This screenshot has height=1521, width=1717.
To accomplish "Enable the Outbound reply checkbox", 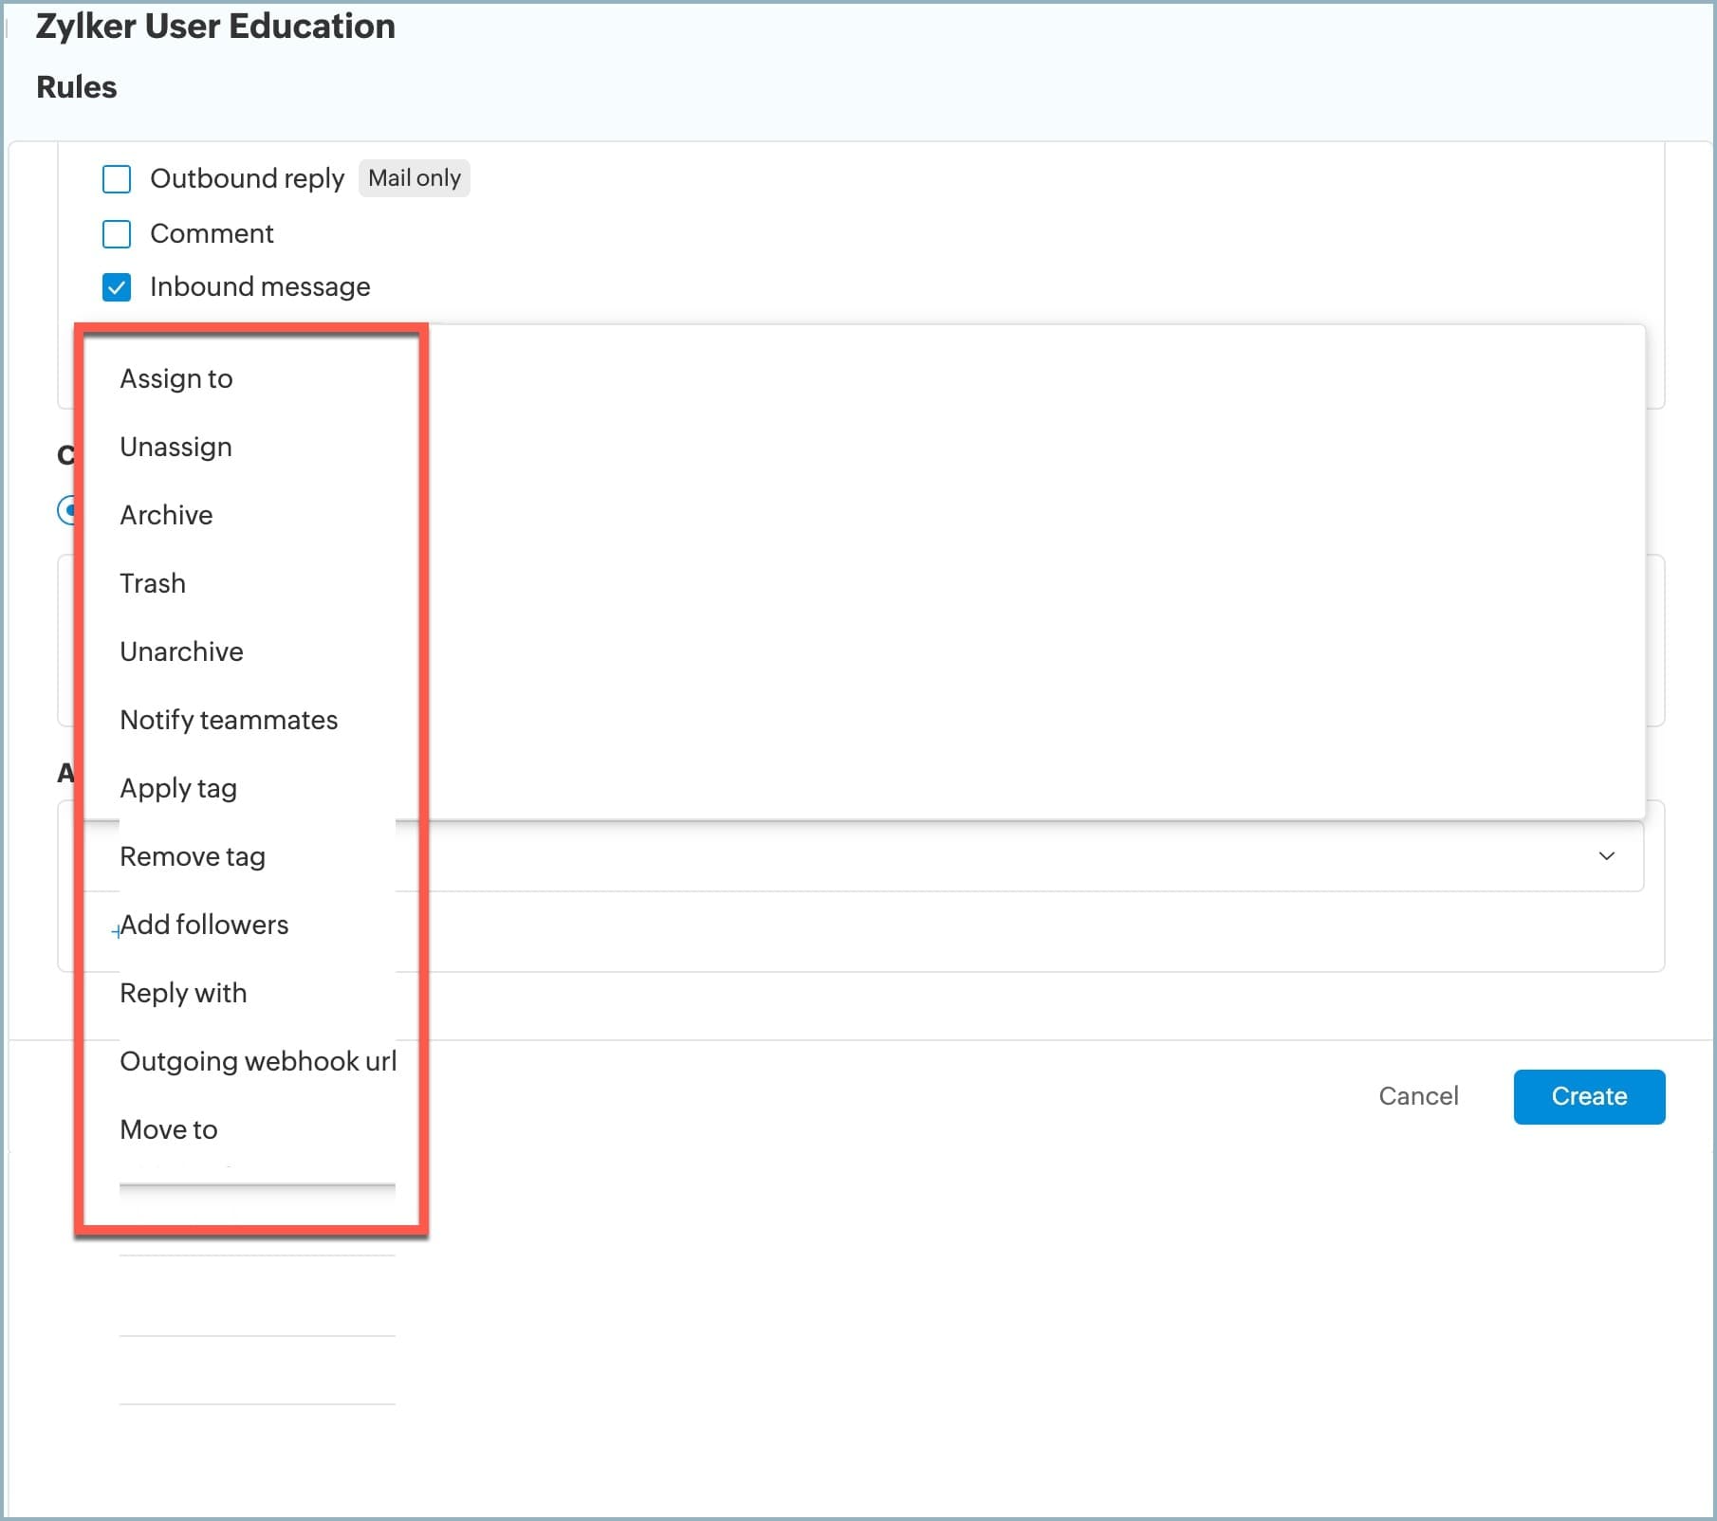I will 117,179.
